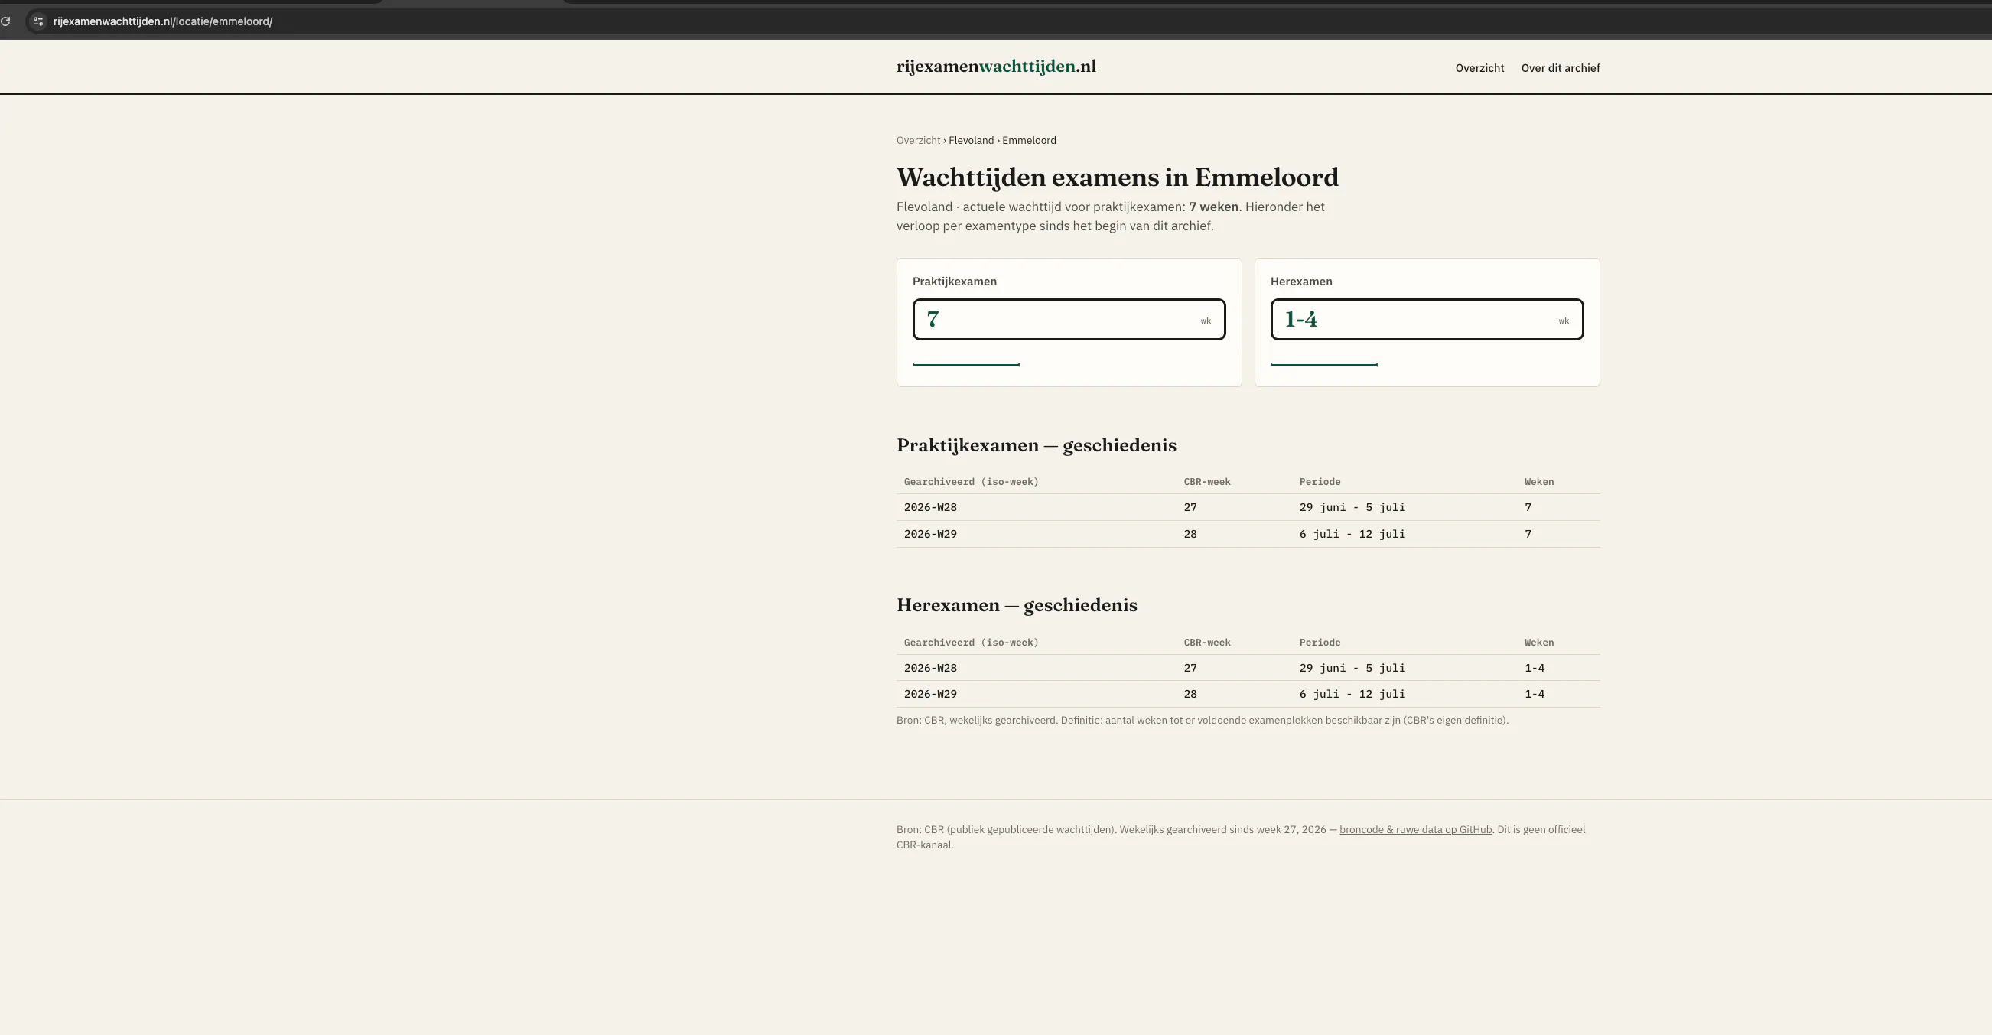Click '29 juni - 5 juli' in Herexamen table
The image size is (1992, 1035).
click(1352, 668)
